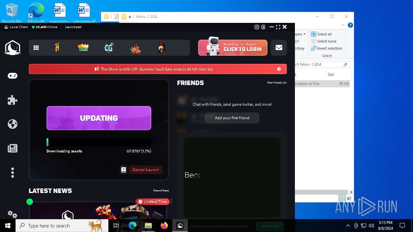This screenshot has width=413, height=232.
Task: Click CLICK TO LOGIN button
Action: coord(233,48)
